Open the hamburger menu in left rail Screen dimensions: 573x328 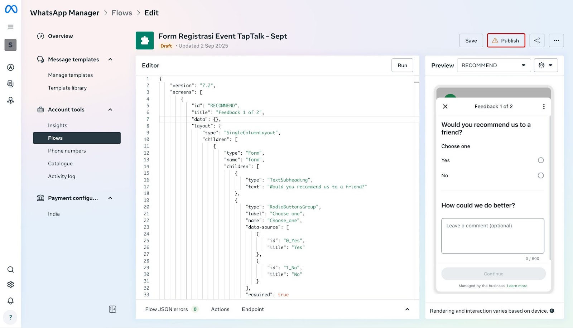tap(11, 27)
